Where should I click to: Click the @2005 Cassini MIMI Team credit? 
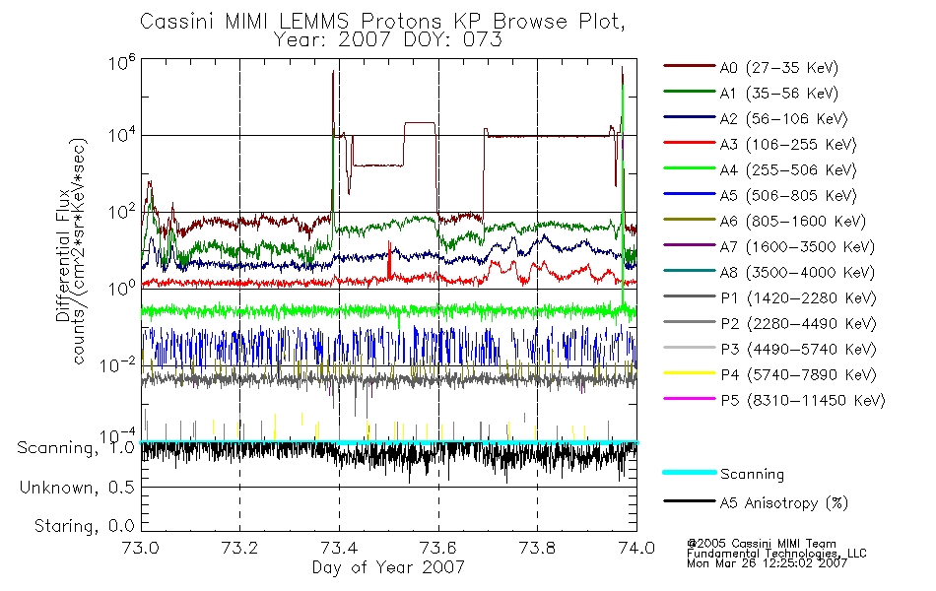(762, 544)
